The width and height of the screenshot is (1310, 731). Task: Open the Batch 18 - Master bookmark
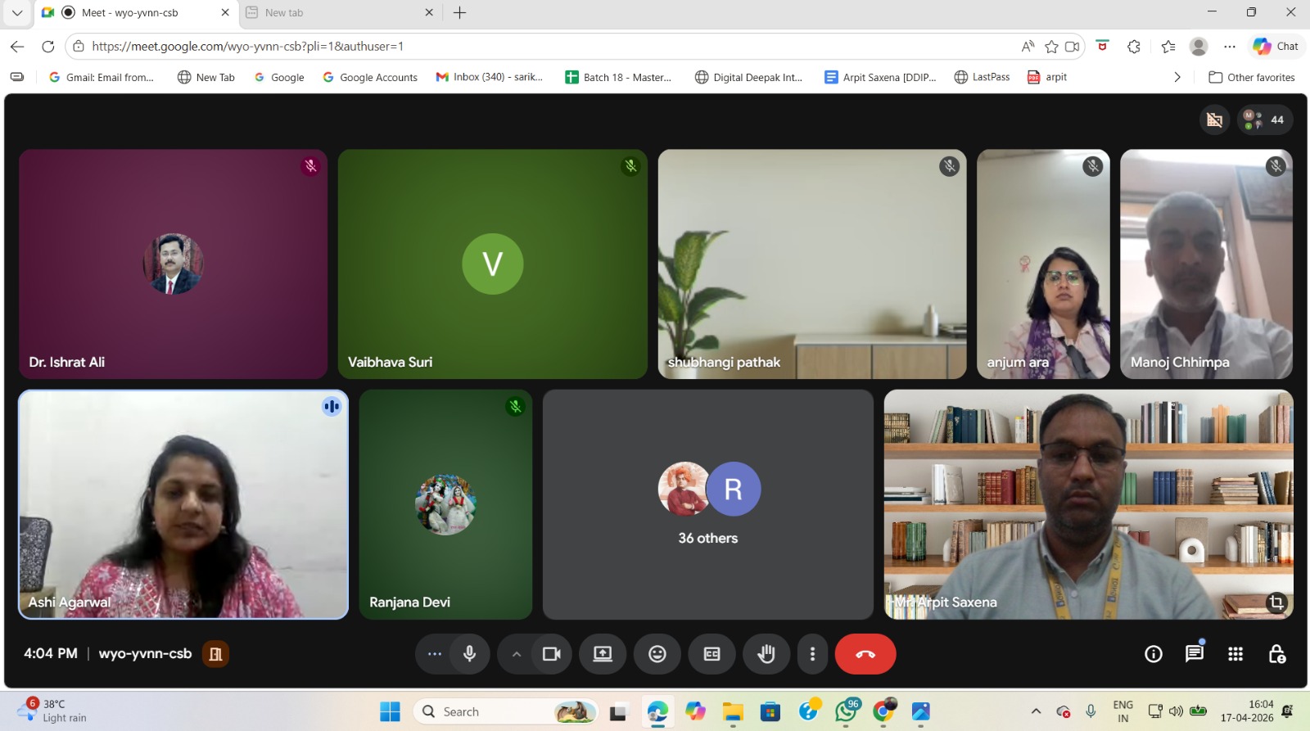coord(618,77)
